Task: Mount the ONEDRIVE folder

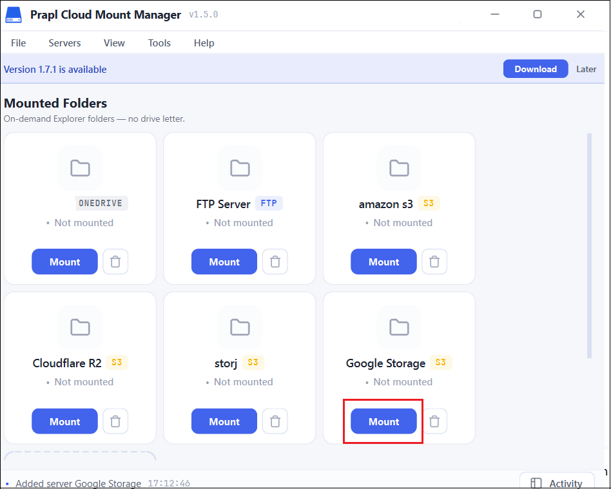Action: 64,262
